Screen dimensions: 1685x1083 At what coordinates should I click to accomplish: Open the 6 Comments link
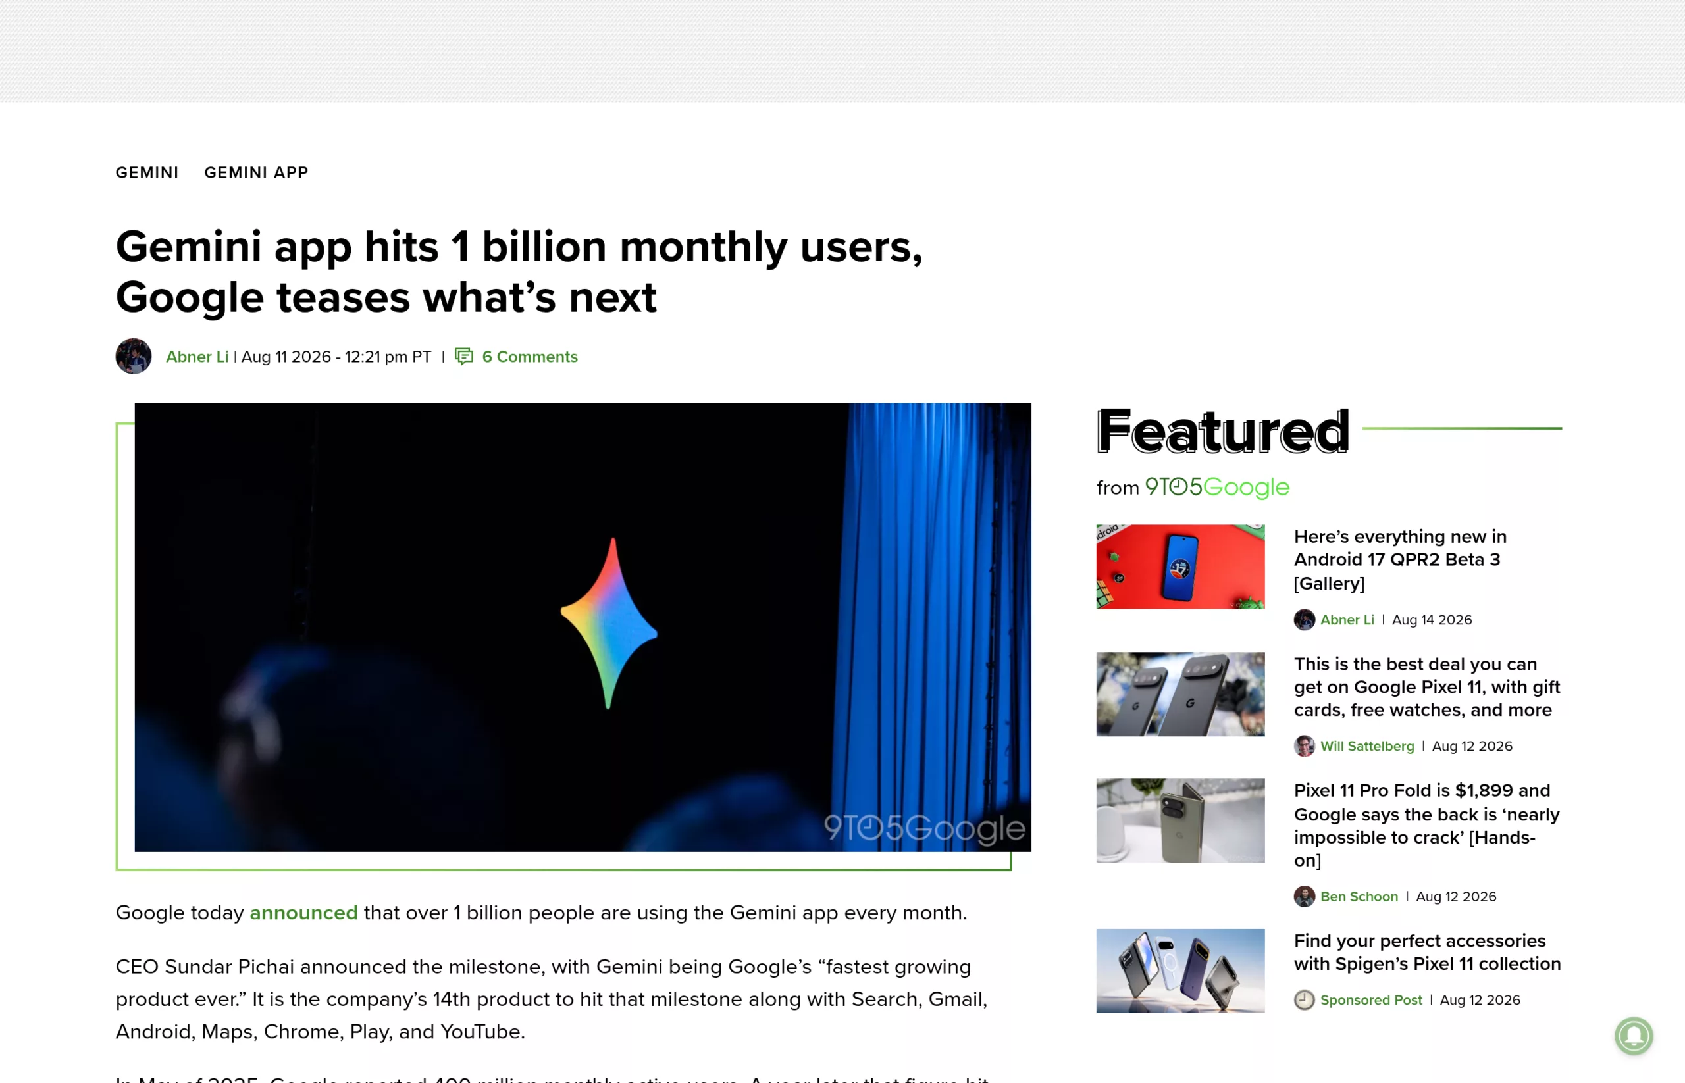pyautogui.click(x=530, y=357)
